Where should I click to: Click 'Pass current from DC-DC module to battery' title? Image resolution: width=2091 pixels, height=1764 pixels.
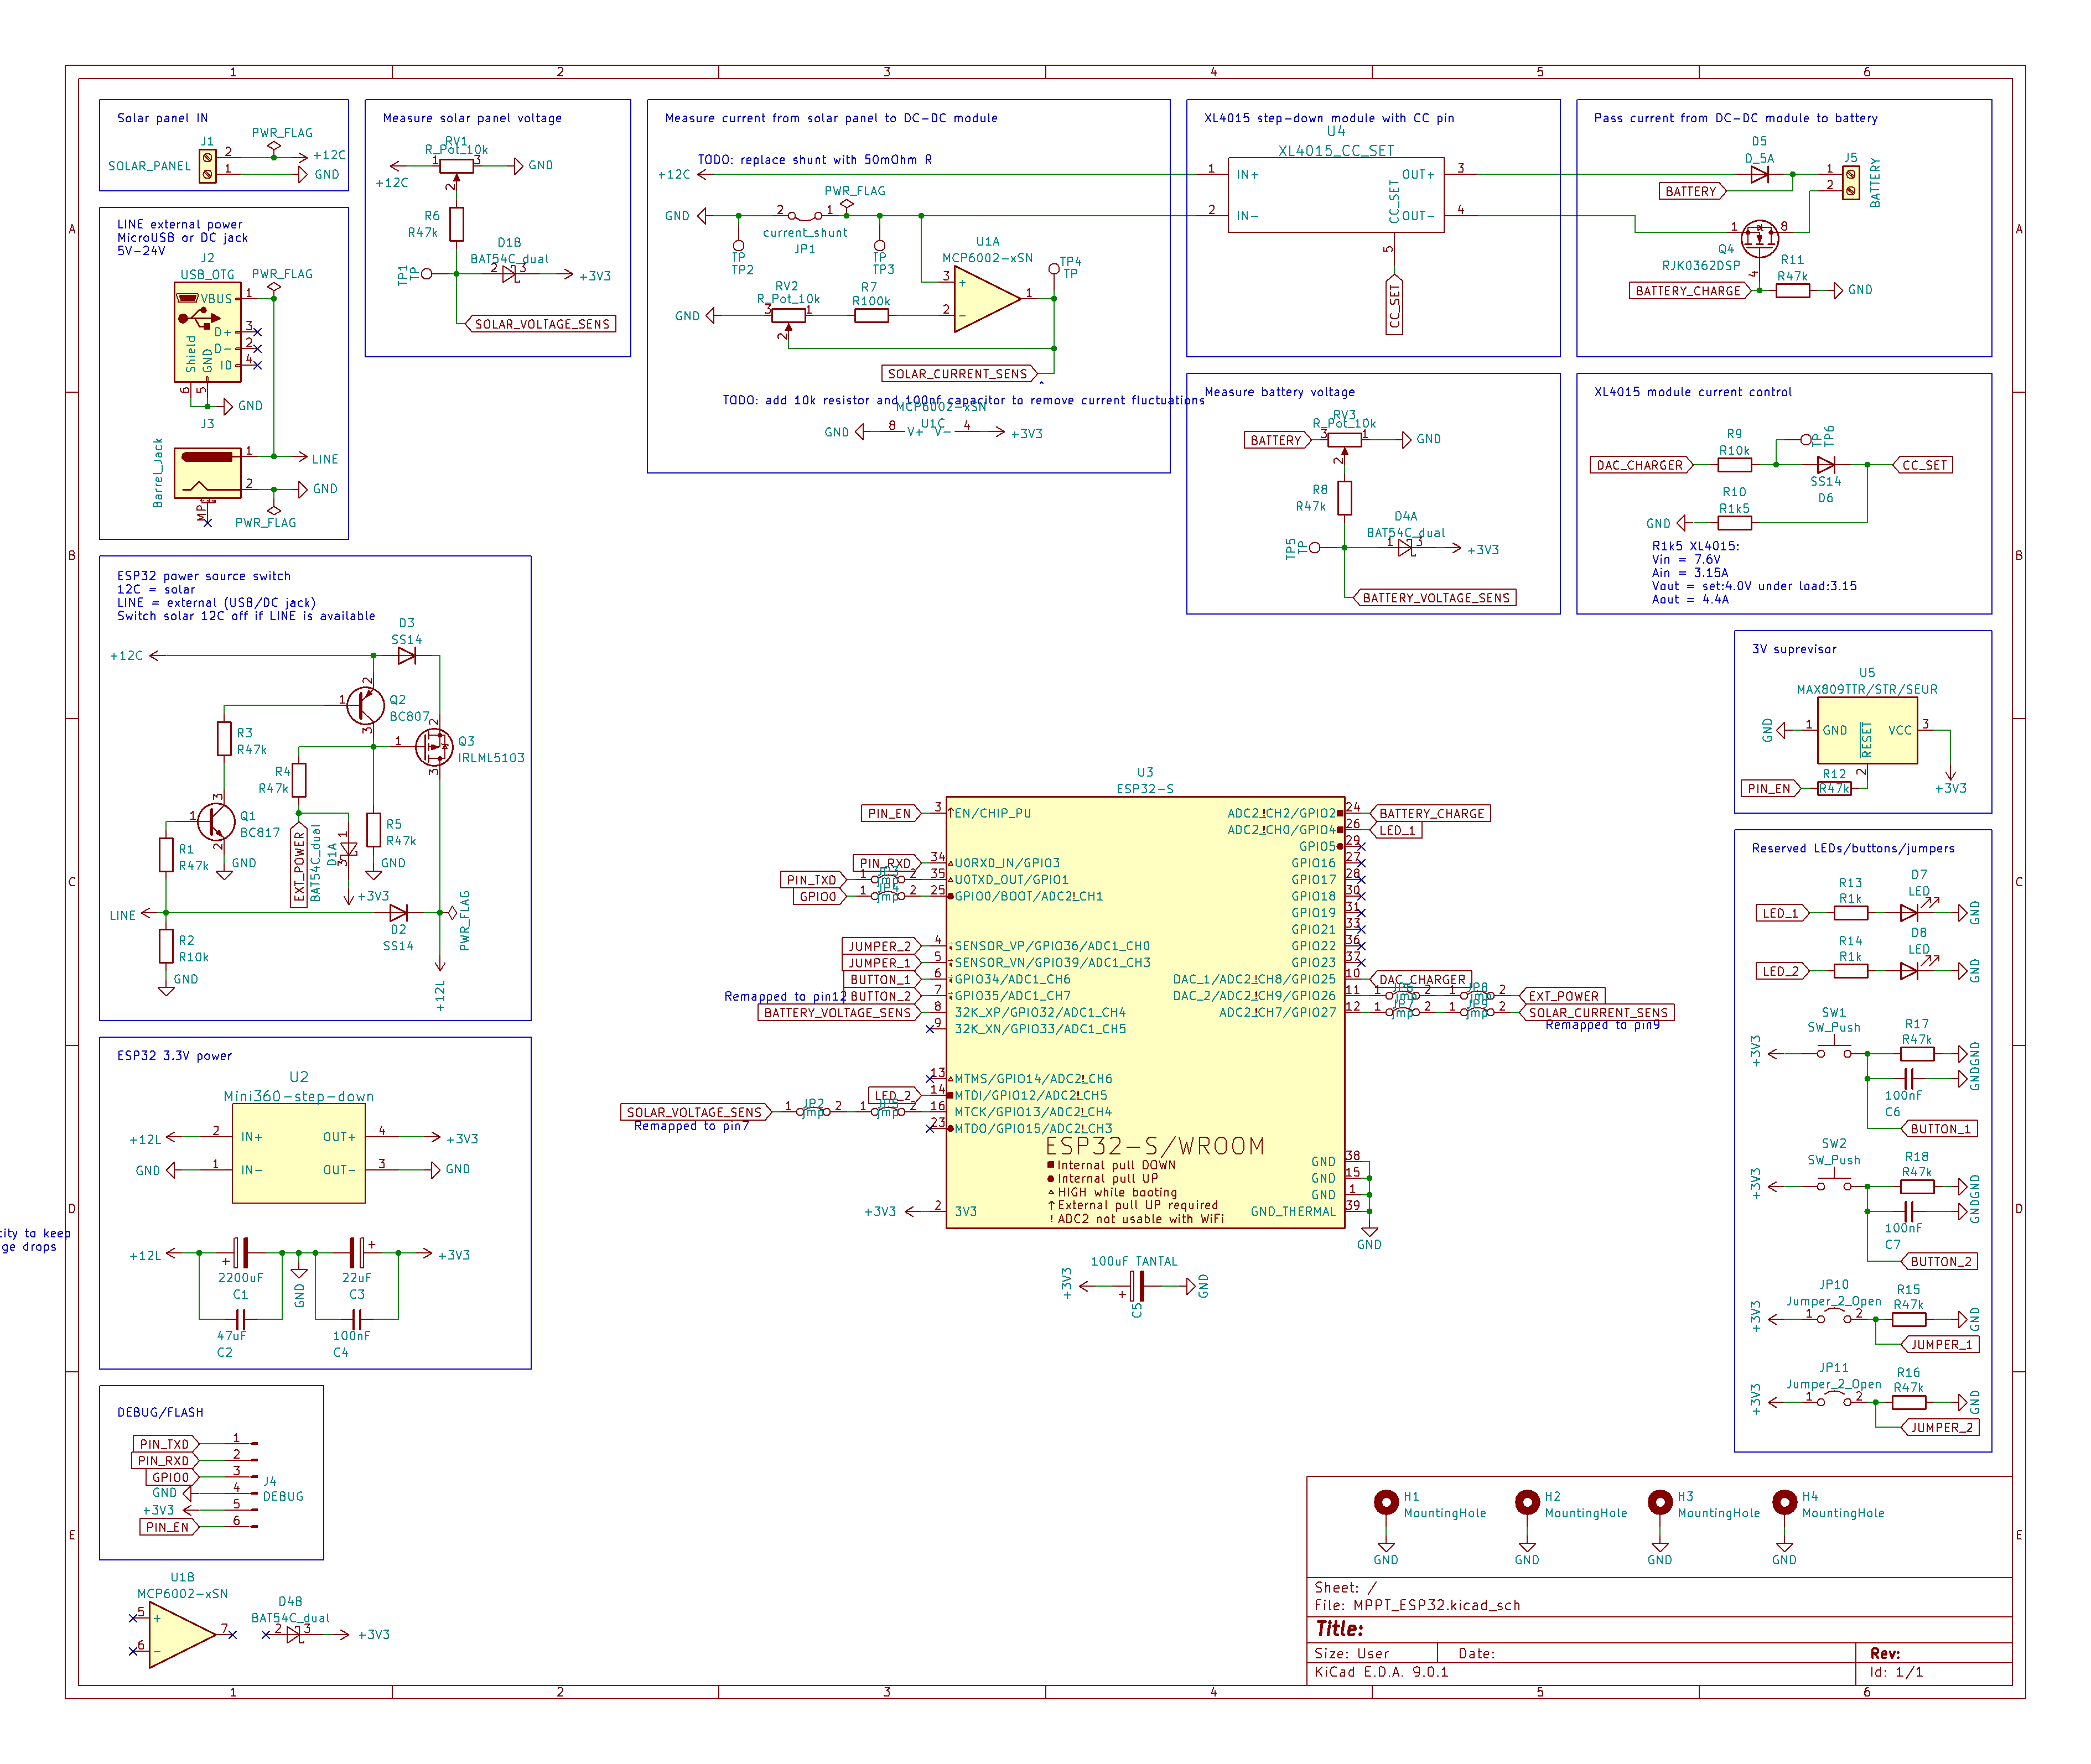tap(1735, 118)
